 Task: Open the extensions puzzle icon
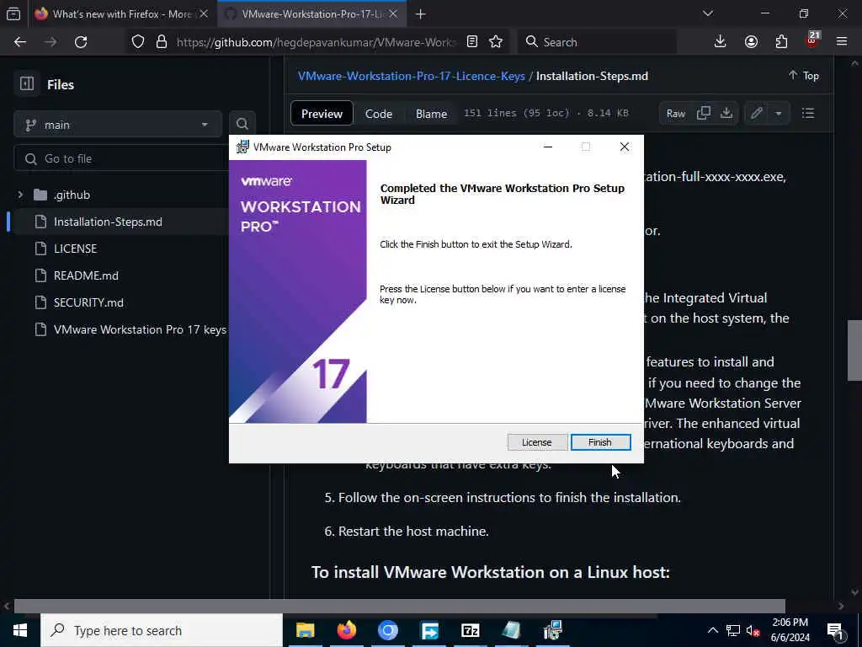point(781,42)
